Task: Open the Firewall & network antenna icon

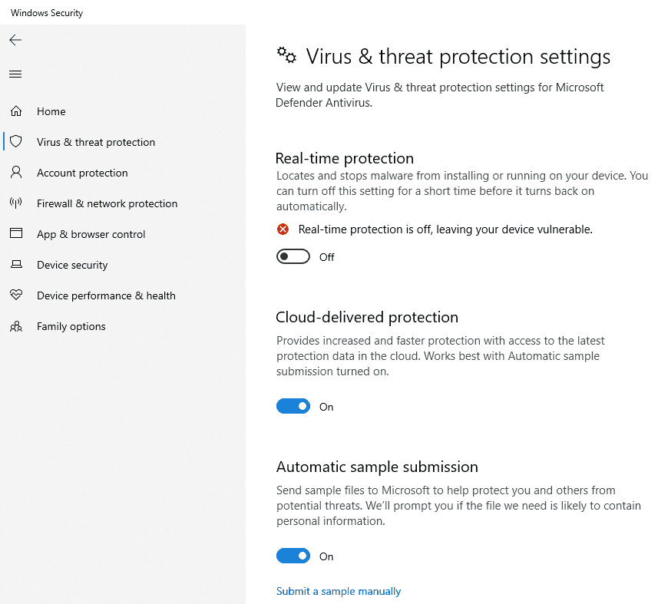Action: (16, 203)
